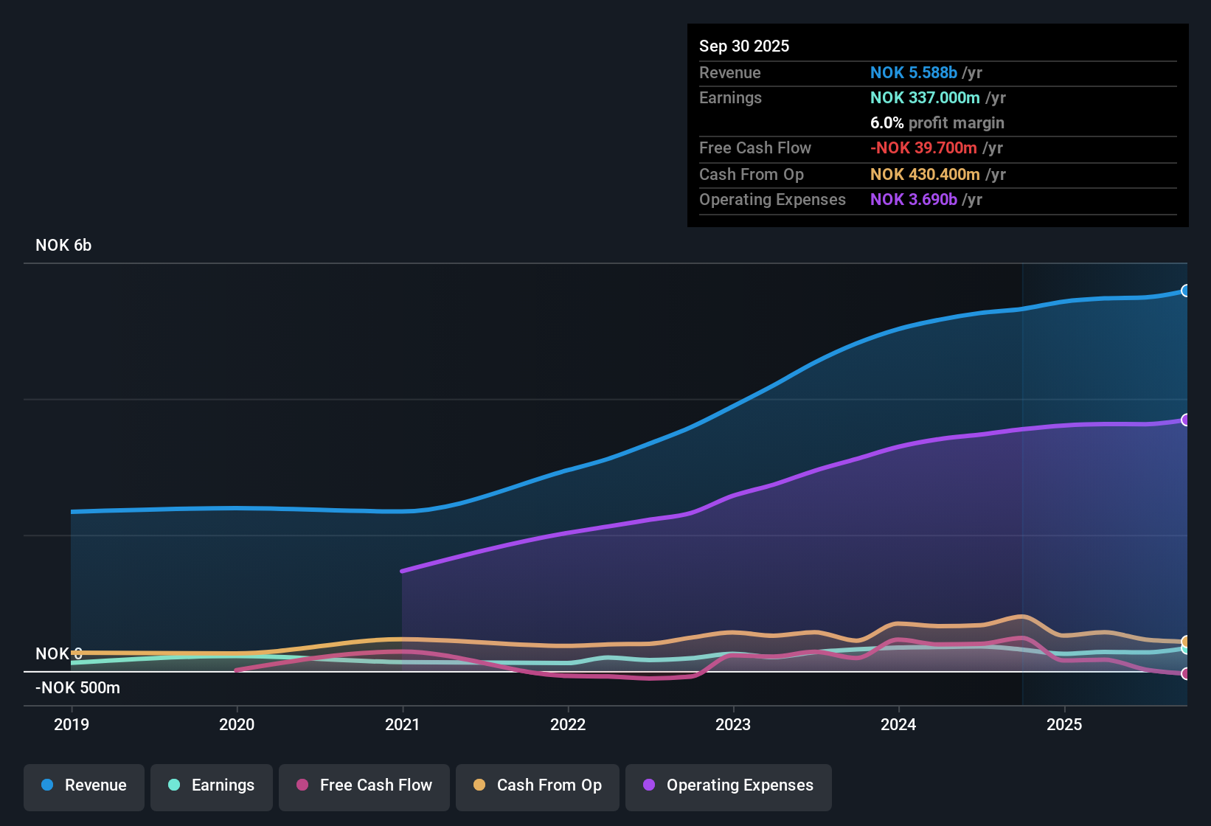Image resolution: width=1211 pixels, height=826 pixels.
Task: Select the pink Free Cash Flow dot icon
Action: click(x=302, y=785)
